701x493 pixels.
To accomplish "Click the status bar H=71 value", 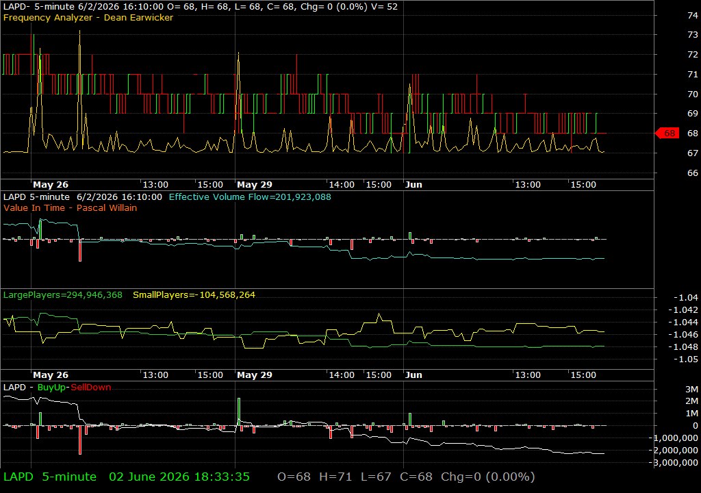I will (x=335, y=477).
